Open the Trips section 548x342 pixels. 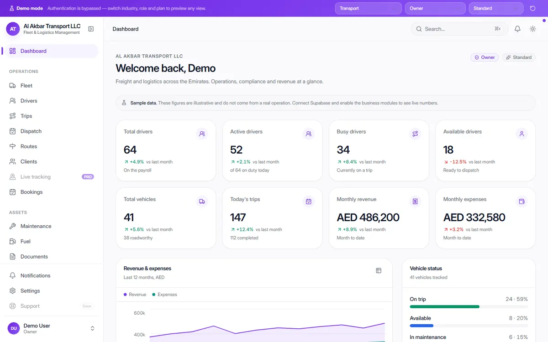tap(51, 116)
